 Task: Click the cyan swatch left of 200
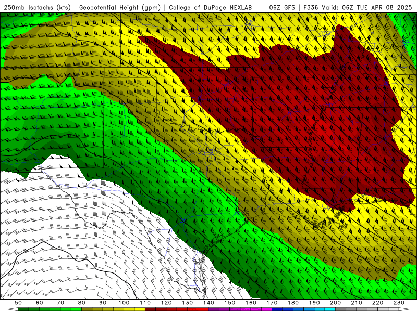pos(330,309)
